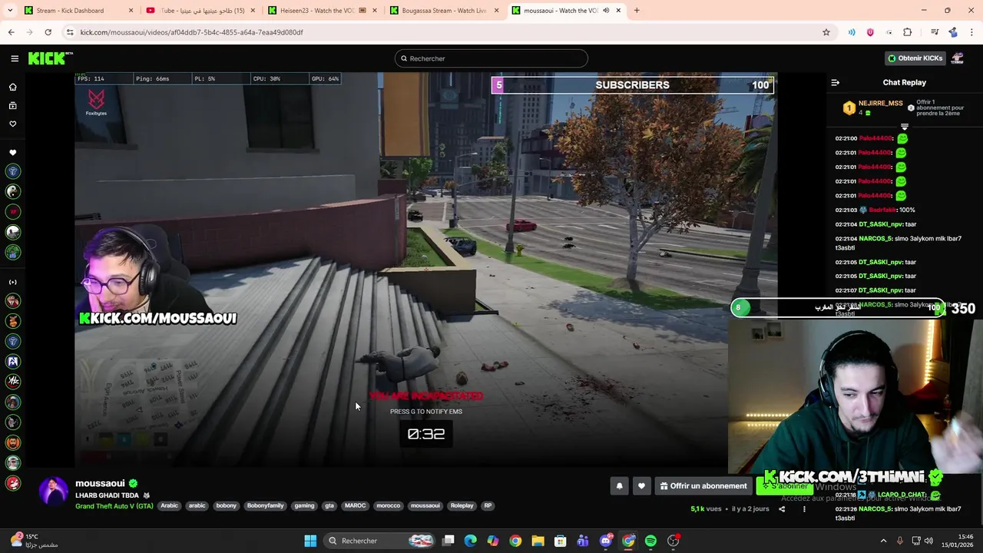This screenshot has height=553, width=983.
Task: Open the 15°C weather widget in taskbar
Action: [35, 541]
